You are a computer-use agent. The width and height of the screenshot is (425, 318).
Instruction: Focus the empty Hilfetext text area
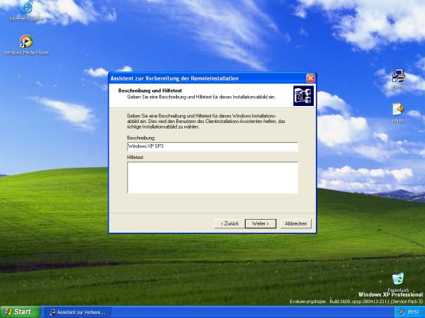(212, 177)
